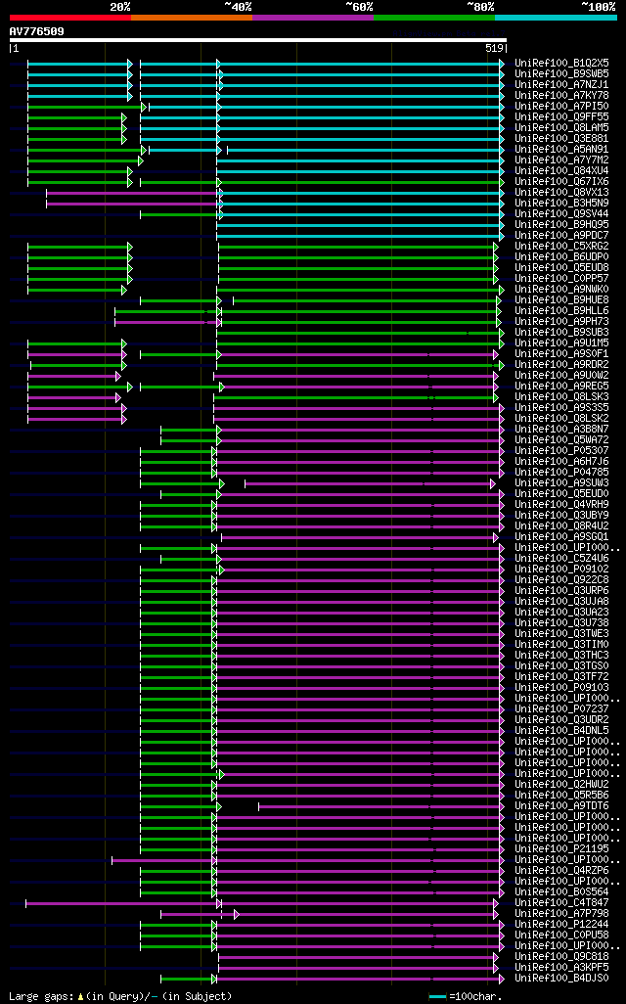This screenshot has width=626, height=1004.
Task: Click the UniRef100_Q3TWE3 hit label
Action: (562, 634)
